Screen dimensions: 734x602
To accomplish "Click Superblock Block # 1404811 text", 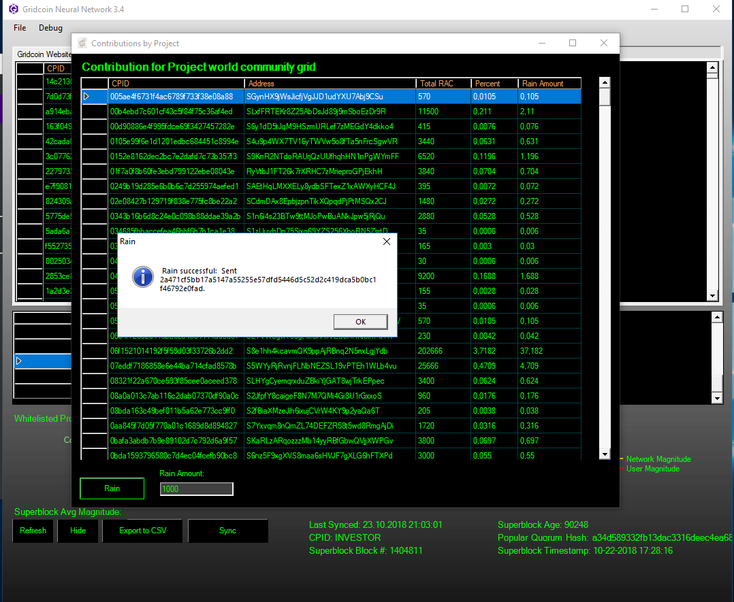I will click(x=366, y=550).
